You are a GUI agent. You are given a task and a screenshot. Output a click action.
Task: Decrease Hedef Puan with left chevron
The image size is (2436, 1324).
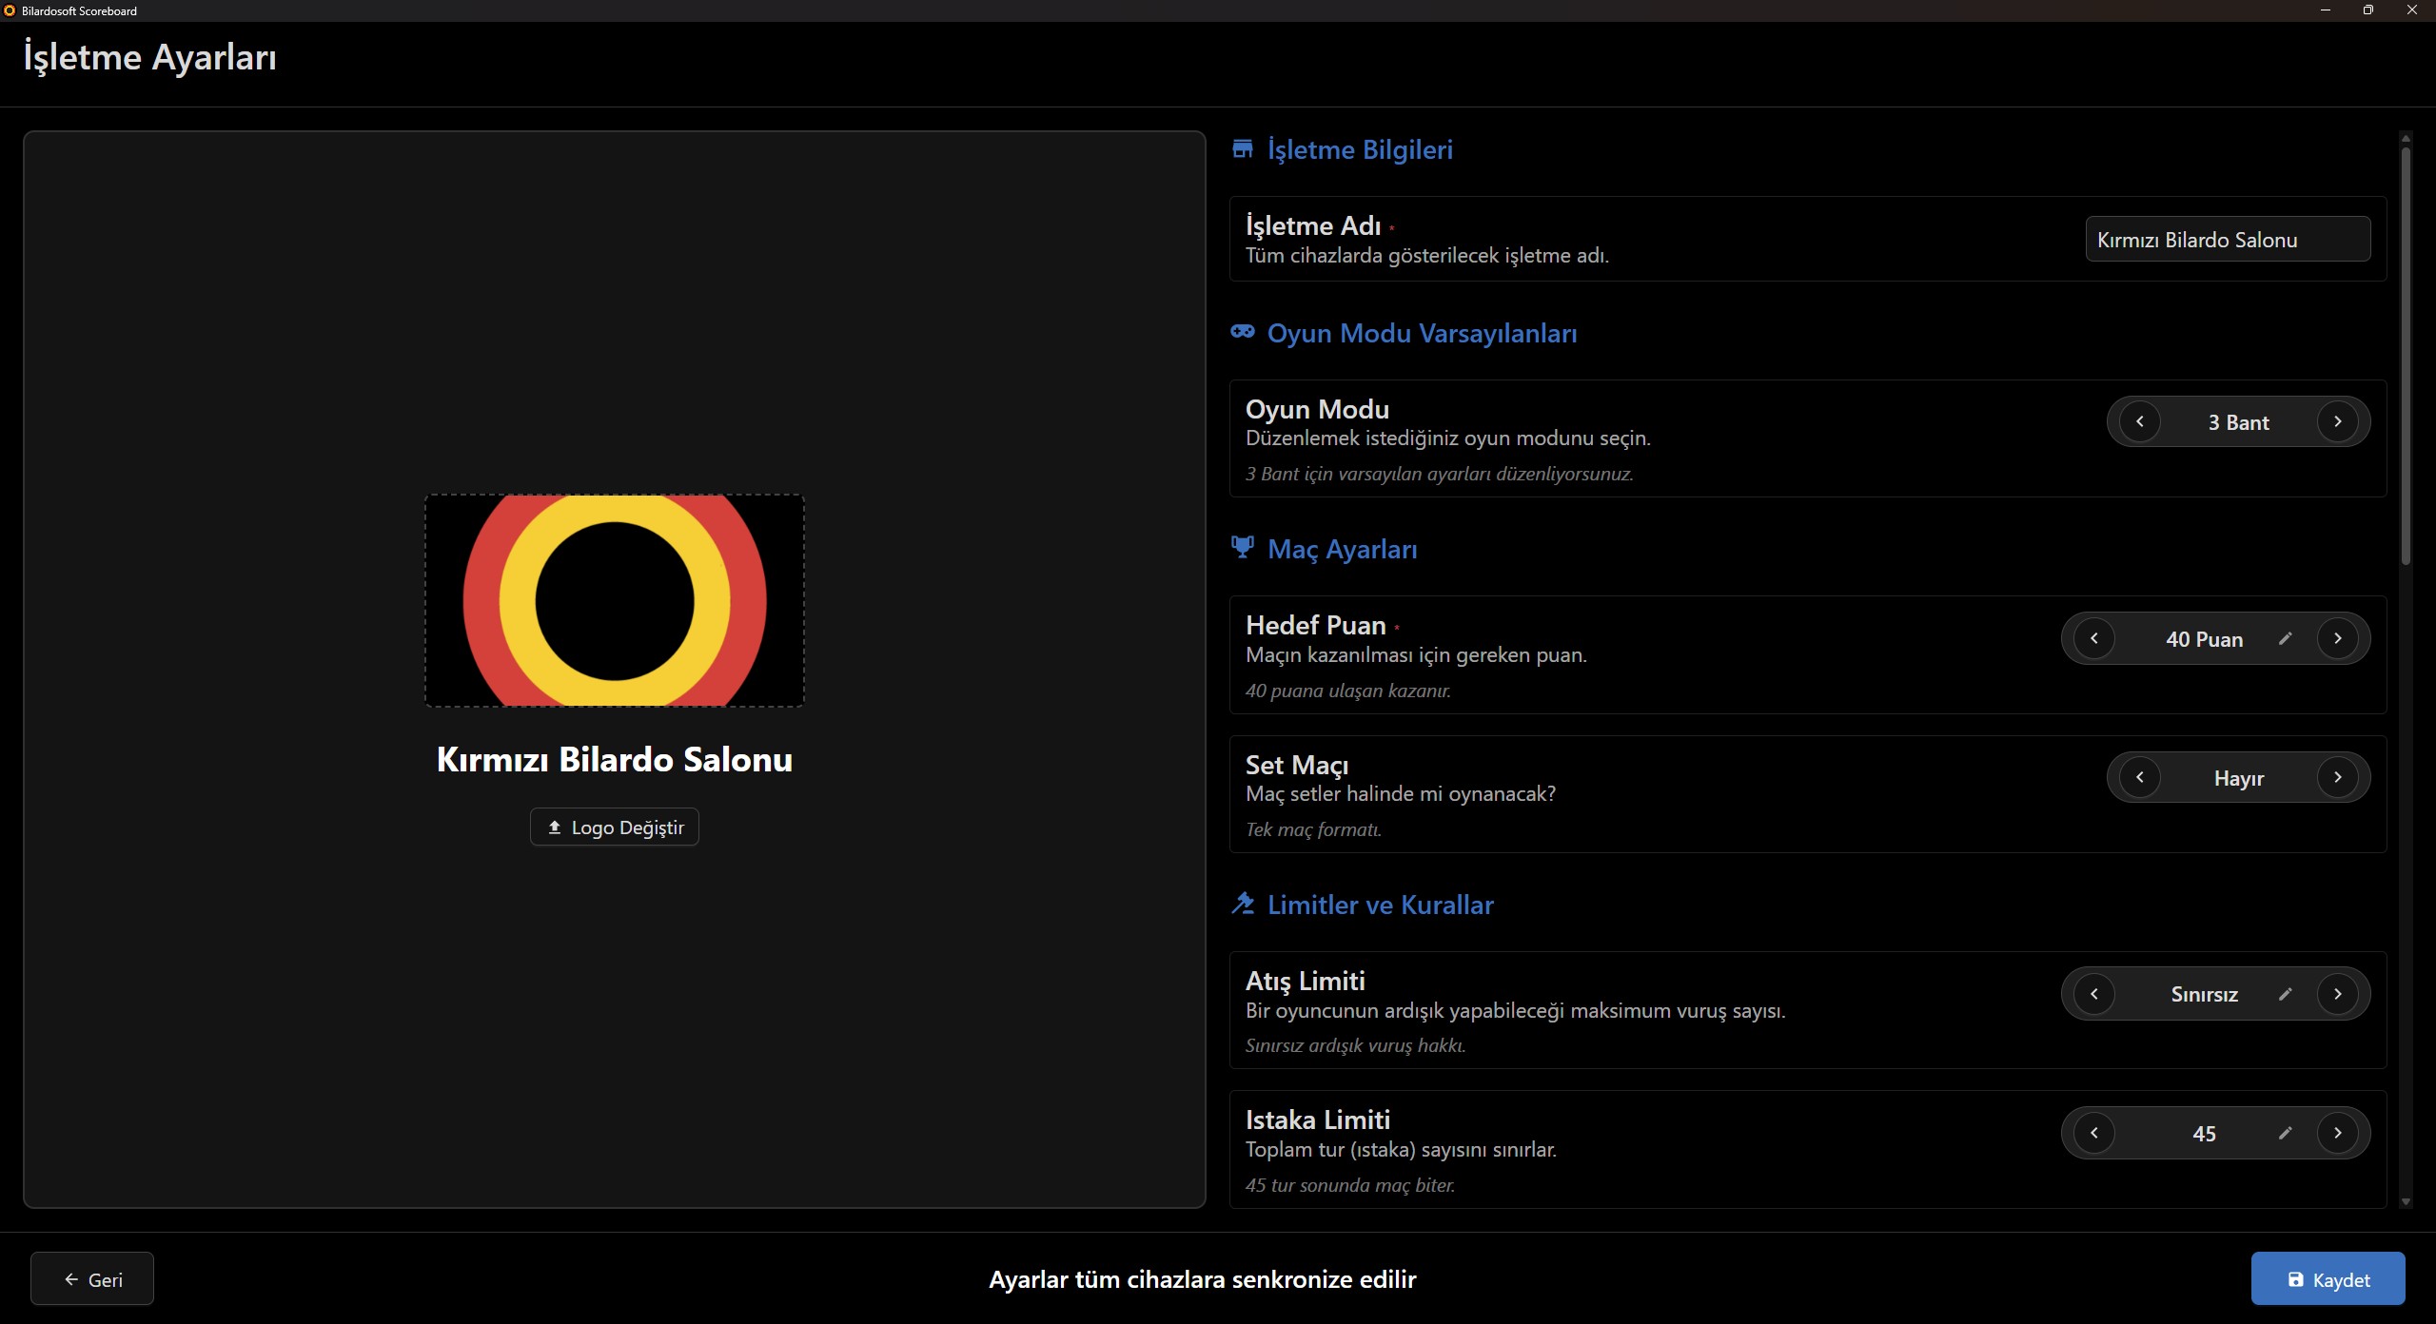click(2094, 638)
